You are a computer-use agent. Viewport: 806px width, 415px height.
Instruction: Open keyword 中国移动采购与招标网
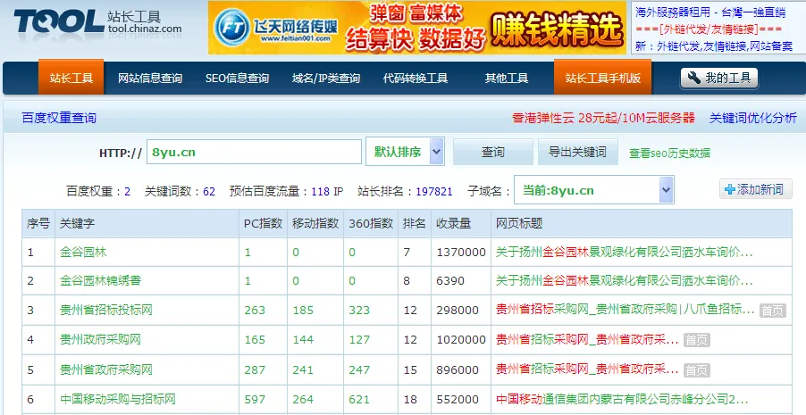(x=118, y=399)
